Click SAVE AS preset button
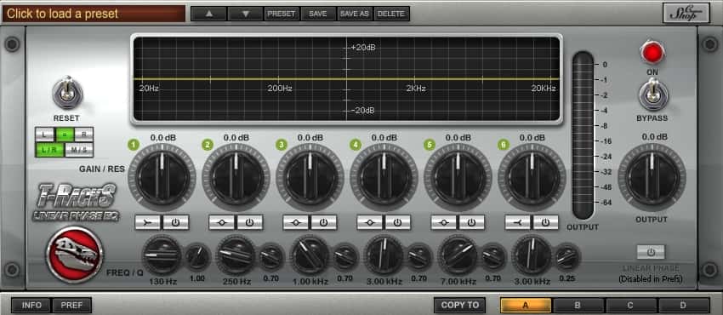 pyautogui.click(x=355, y=14)
